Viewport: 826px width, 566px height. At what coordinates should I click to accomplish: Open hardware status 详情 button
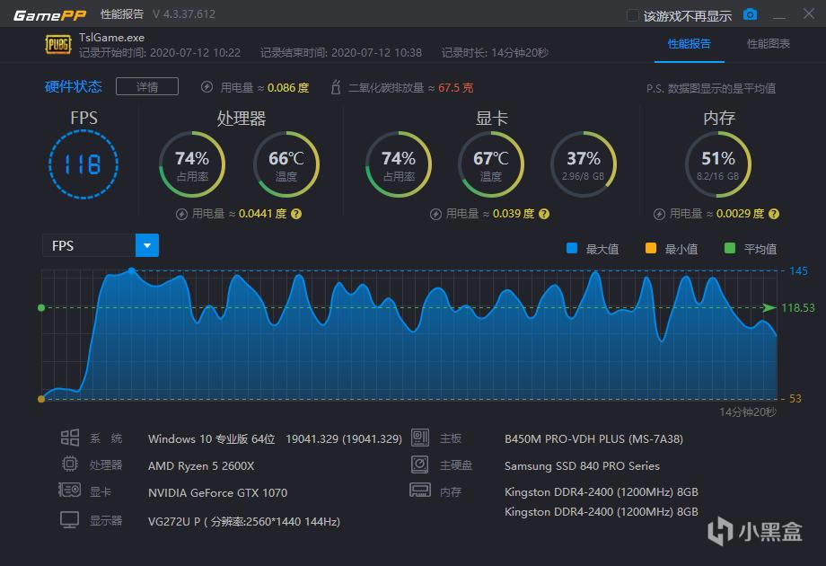[147, 86]
